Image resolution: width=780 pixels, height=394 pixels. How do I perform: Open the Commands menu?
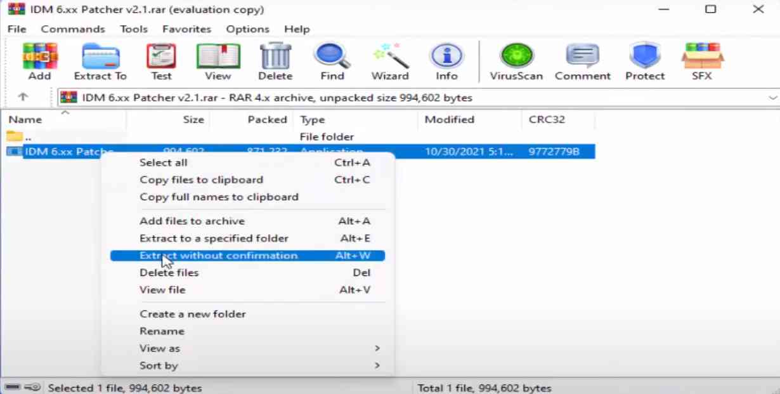pyautogui.click(x=73, y=29)
